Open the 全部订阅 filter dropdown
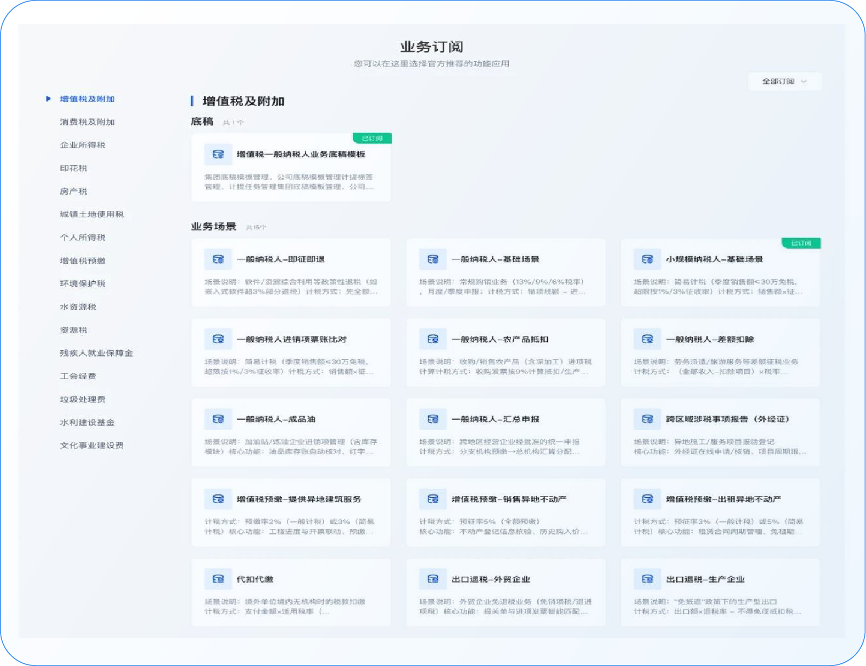The width and height of the screenshot is (866, 666). pos(784,81)
